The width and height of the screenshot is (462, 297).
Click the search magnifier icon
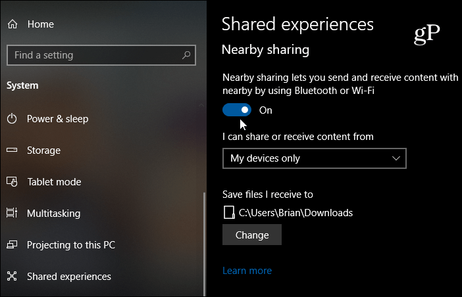click(186, 55)
